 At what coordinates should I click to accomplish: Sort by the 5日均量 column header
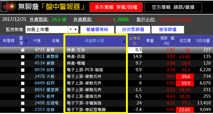[x=203, y=41]
